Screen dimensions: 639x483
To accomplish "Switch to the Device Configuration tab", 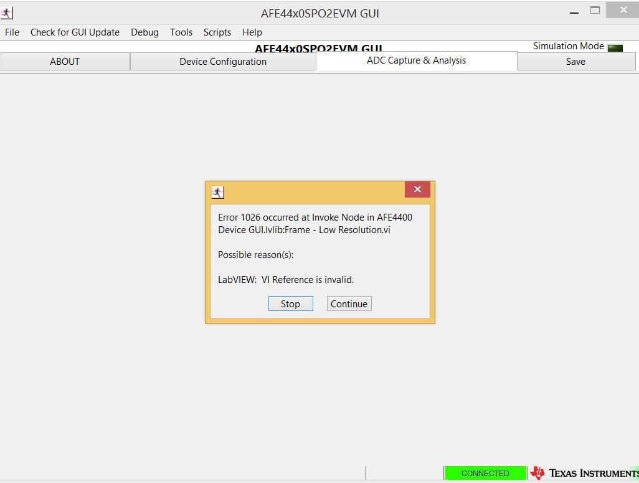I will point(223,62).
